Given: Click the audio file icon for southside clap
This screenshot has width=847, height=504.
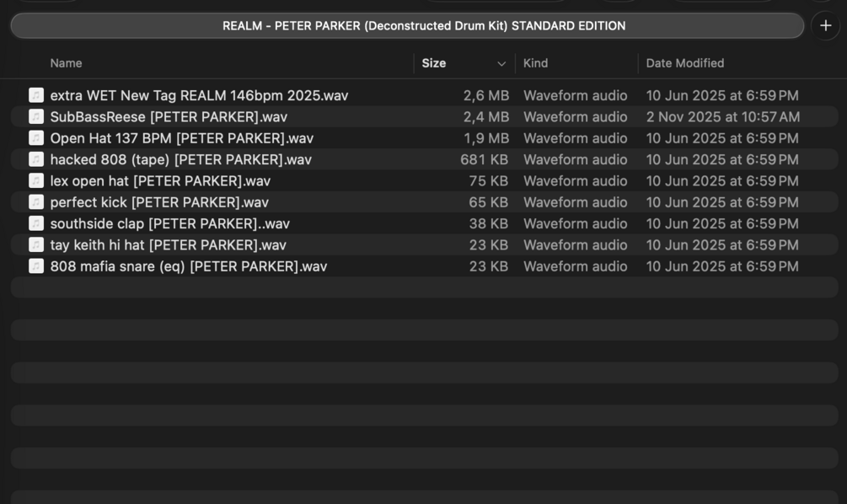Looking at the screenshot, I should click(x=36, y=223).
